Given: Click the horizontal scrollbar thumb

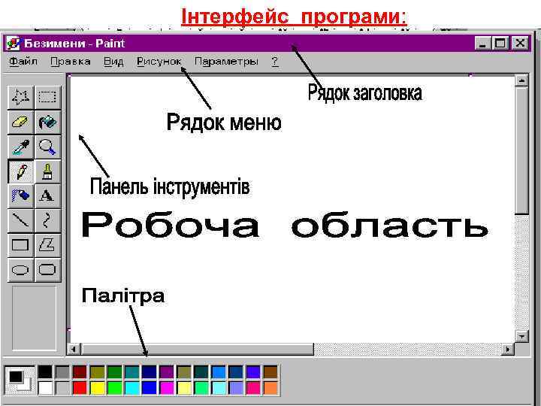Looking at the screenshot, I should pos(198,349).
